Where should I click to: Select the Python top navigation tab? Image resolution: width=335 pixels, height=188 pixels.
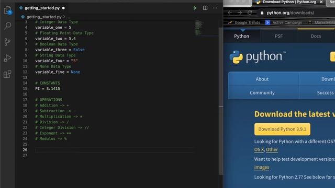click(x=242, y=36)
